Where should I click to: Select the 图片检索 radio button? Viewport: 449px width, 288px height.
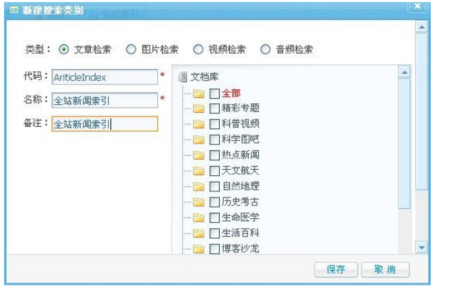(x=131, y=50)
